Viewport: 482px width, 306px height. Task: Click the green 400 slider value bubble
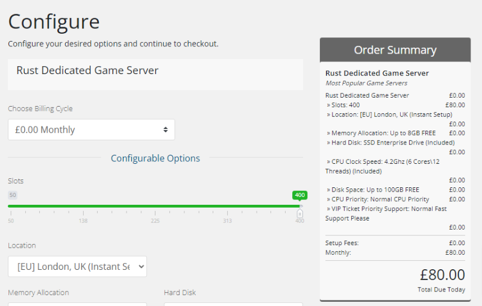point(299,195)
